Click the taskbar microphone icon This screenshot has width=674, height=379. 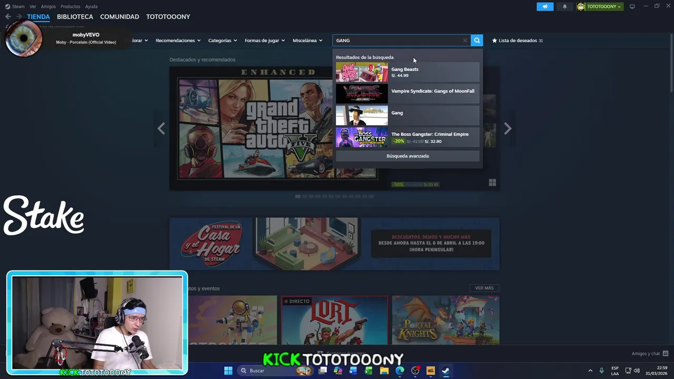click(601, 371)
